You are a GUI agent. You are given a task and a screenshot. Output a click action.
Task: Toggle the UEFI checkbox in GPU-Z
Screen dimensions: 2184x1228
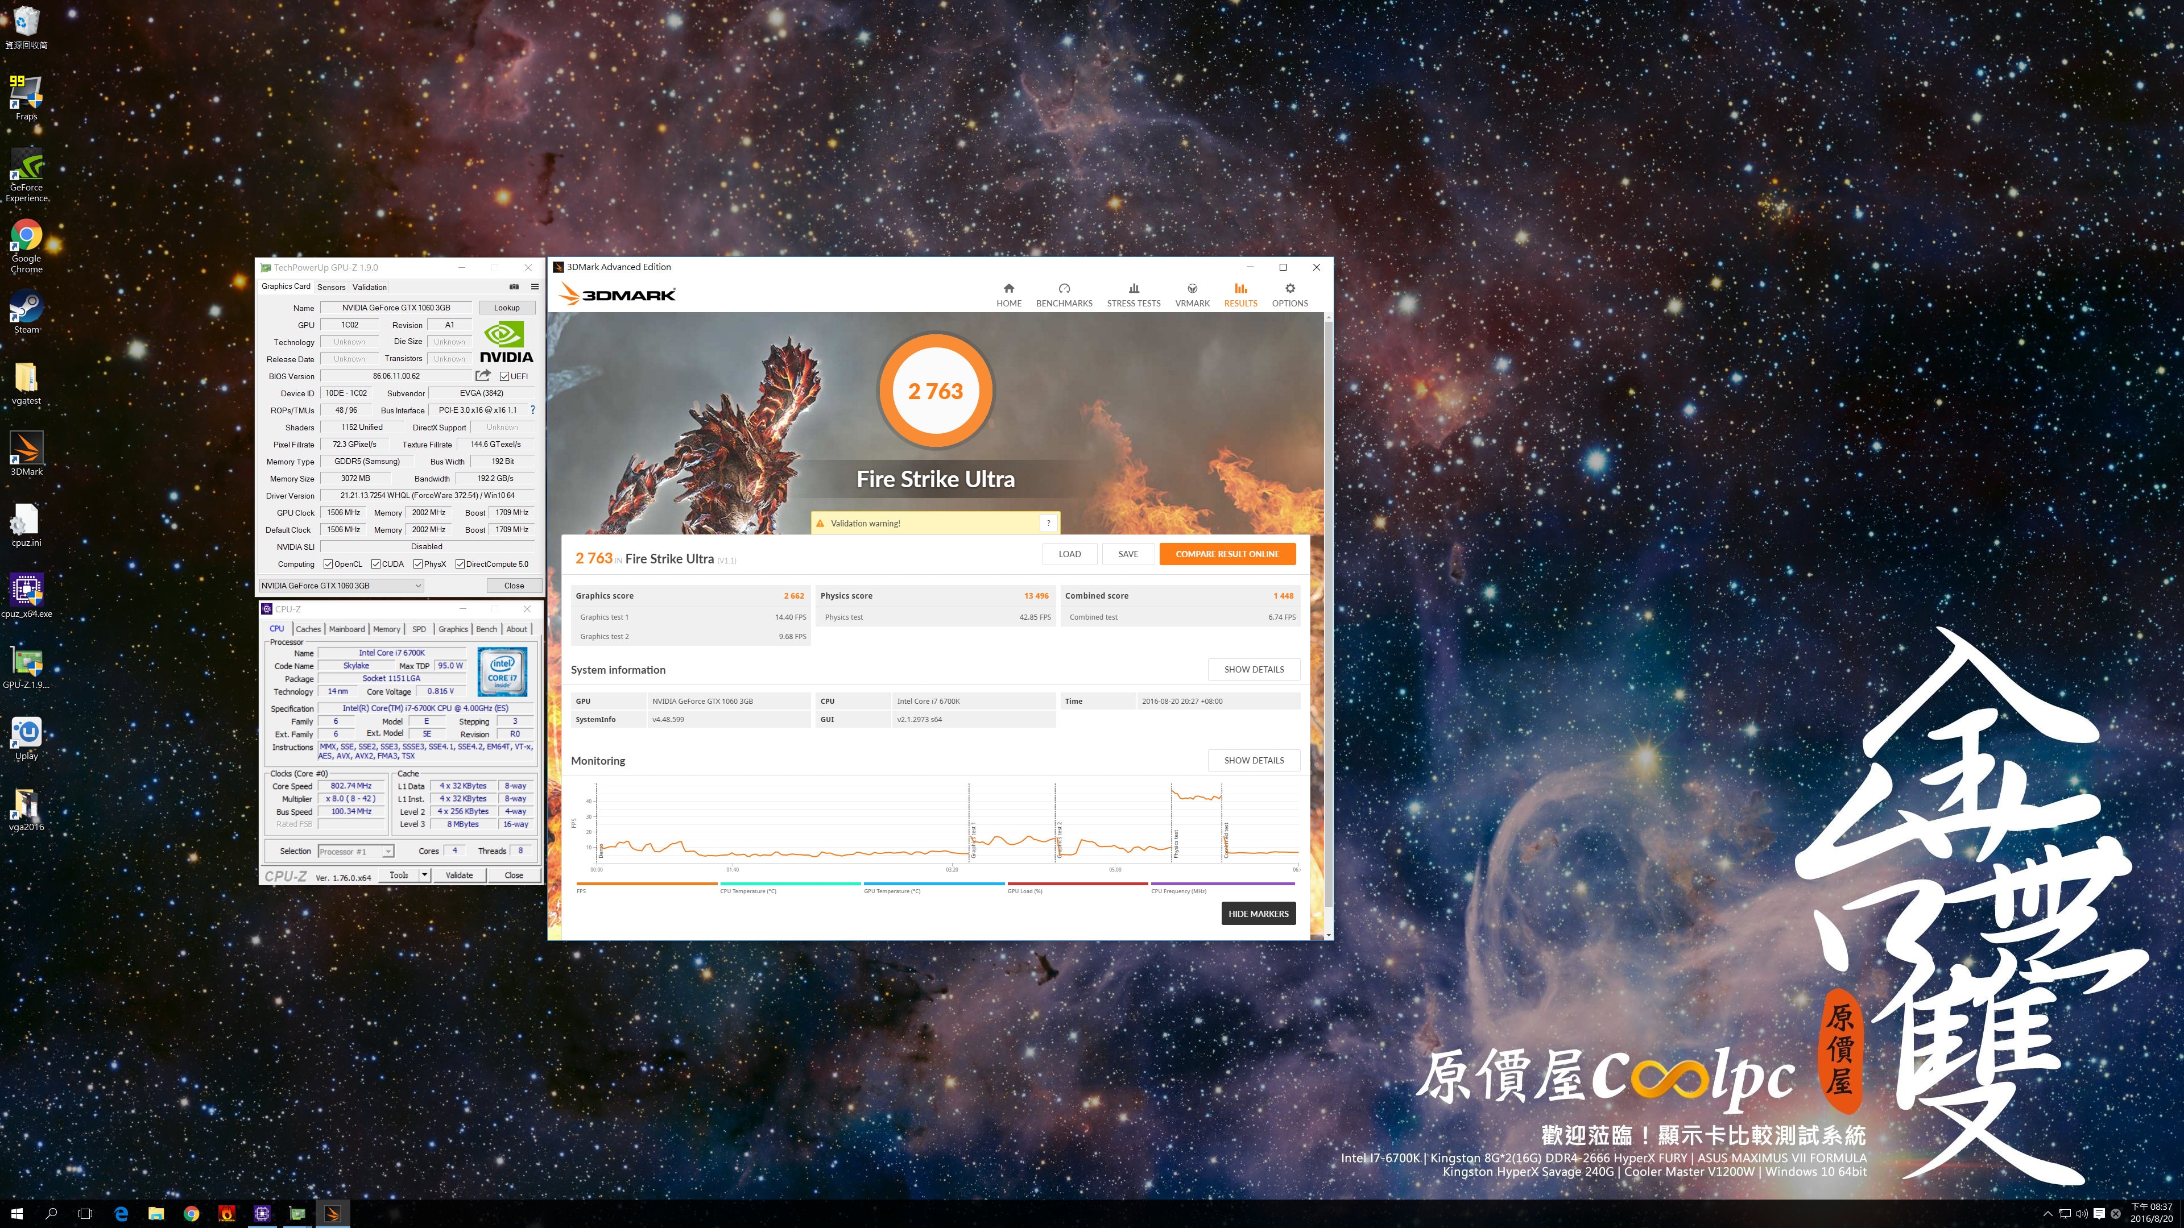(x=504, y=376)
